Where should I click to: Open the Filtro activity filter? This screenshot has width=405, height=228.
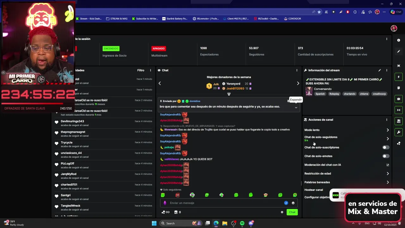point(141,70)
